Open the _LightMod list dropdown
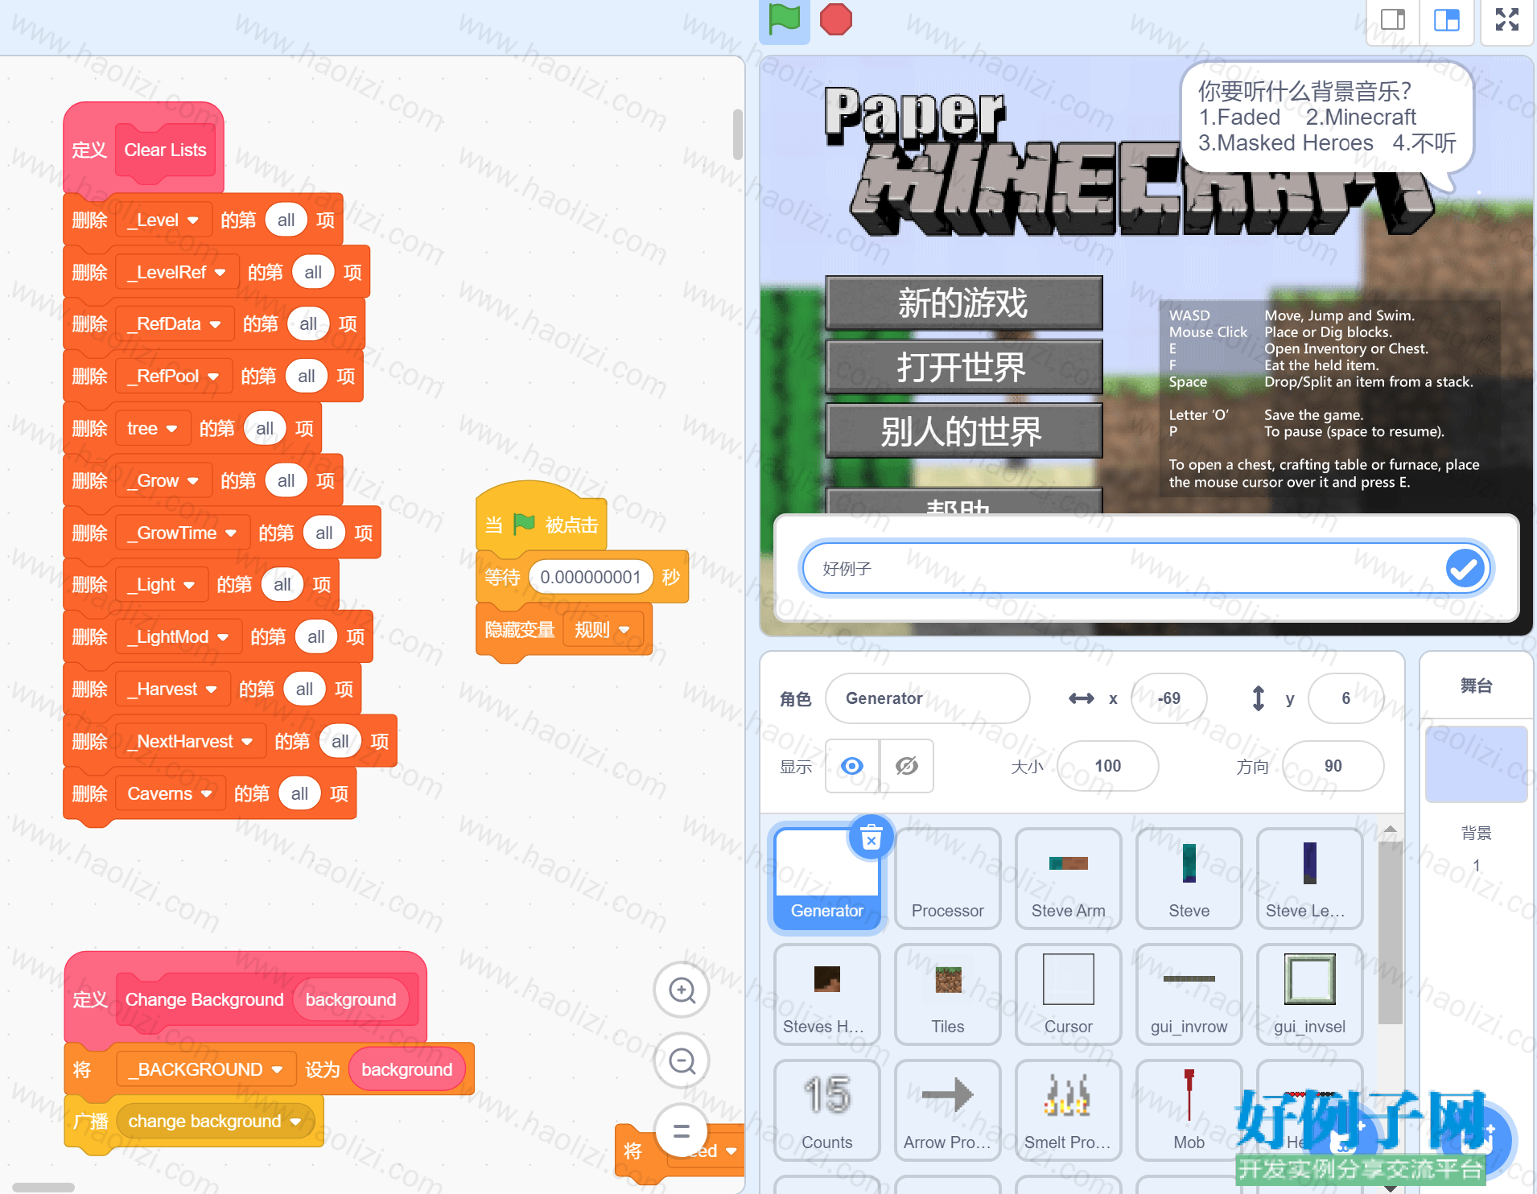Image resolution: width=1537 pixels, height=1194 pixels. [x=179, y=637]
